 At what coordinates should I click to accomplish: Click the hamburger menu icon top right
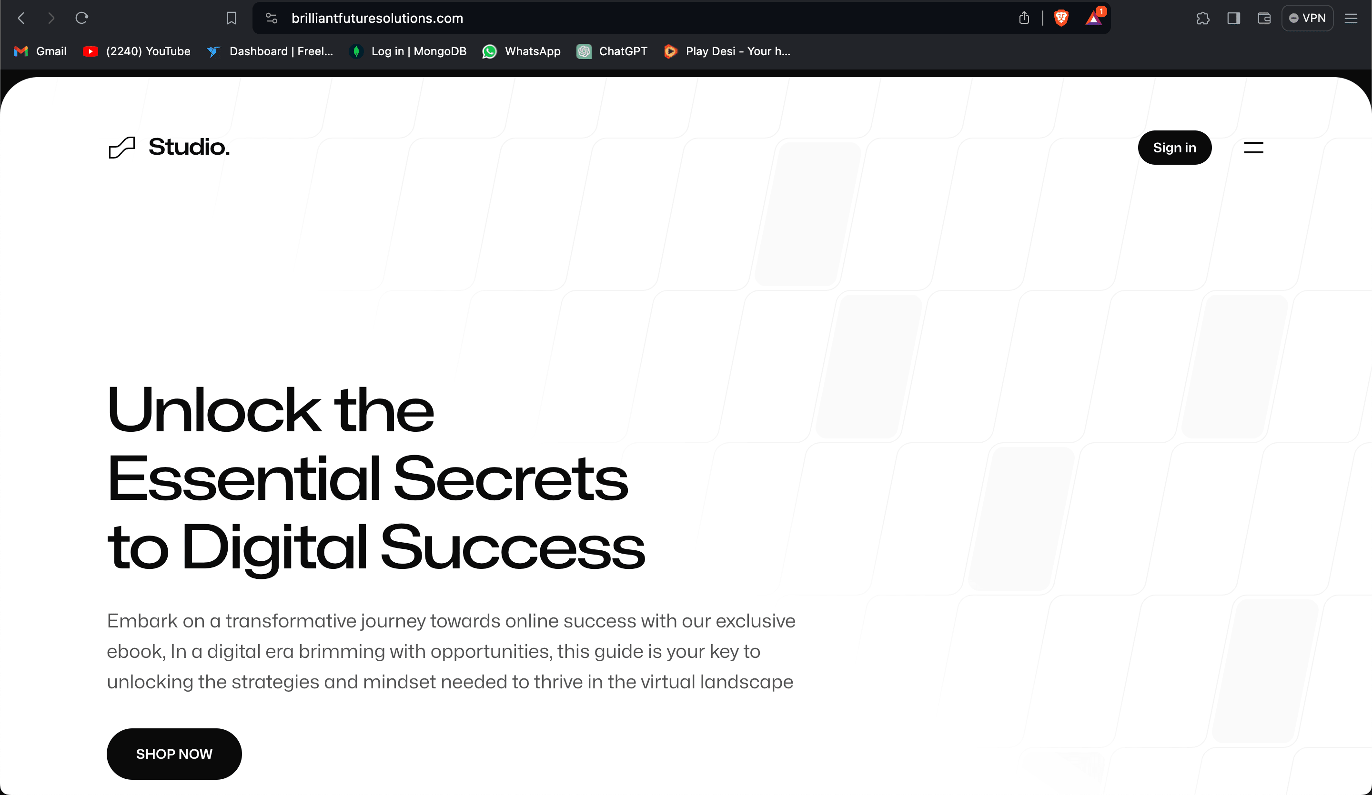[x=1254, y=148]
